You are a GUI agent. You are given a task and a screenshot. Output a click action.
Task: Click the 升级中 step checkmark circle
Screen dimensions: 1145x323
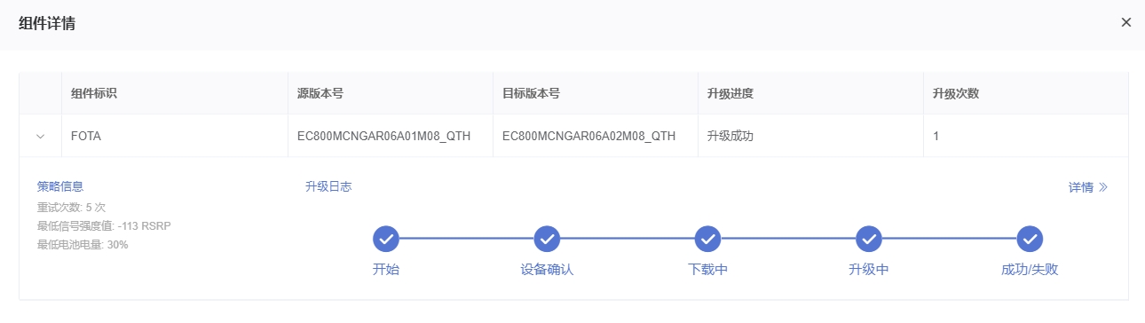click(x=868, y=239)
